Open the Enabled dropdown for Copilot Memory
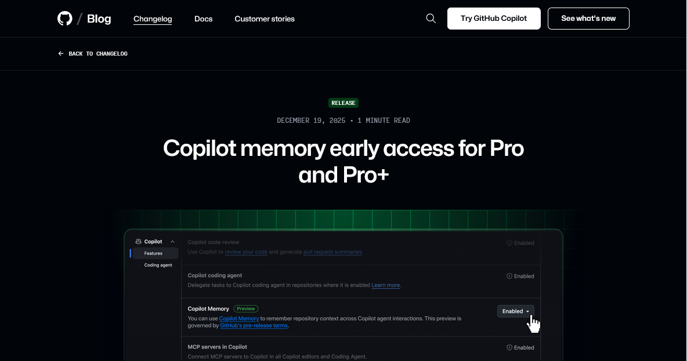The height and width of the screenshot is (361, 687). 515,311
